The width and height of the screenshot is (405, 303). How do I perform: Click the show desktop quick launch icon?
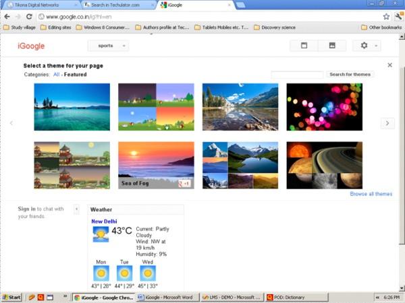pyautogui.click(x=50, y=298)
